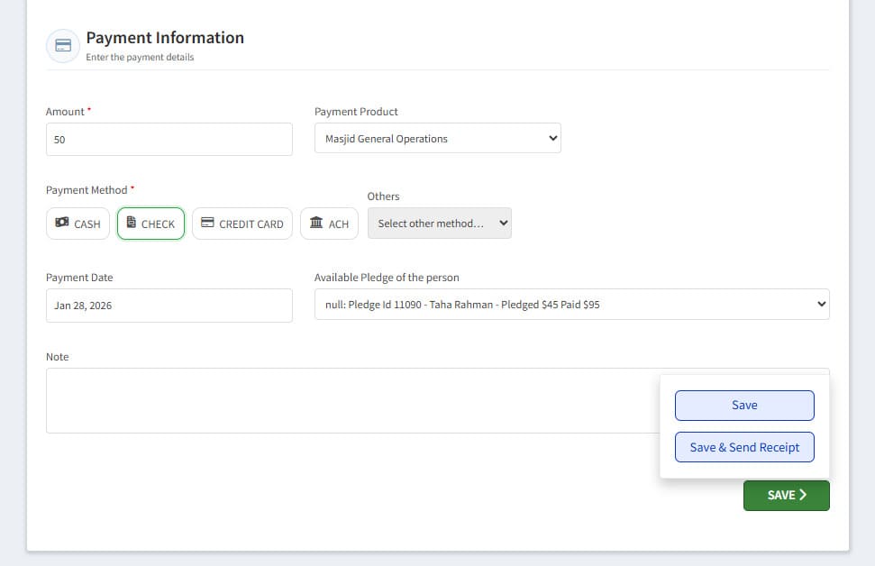Click the credit card icon beside Payment Information
This screenshot has width=875, height=566.
63,46
